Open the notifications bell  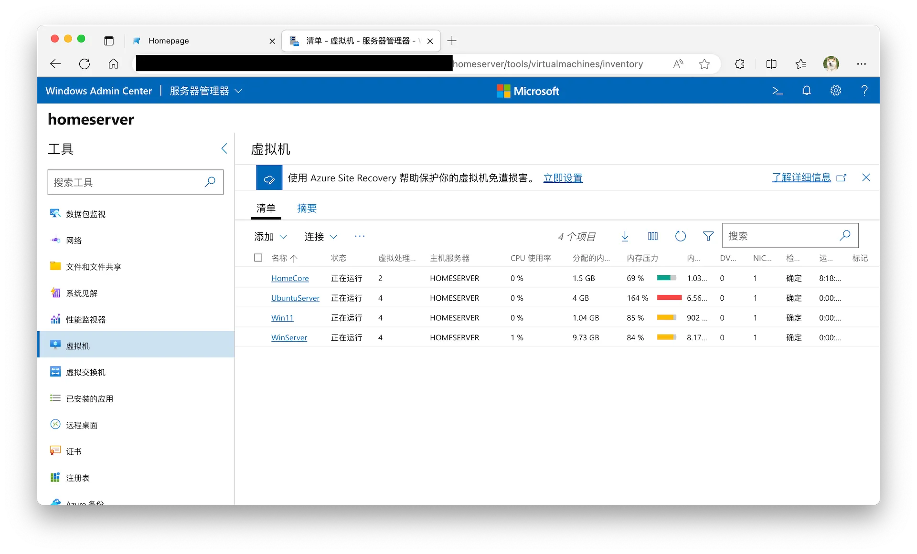(x=806, y=91)
